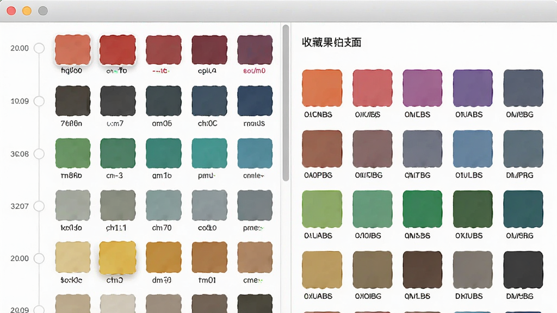Pick the gray swatch labeled DKIUBS
This screenshot has width=557, height=313.
pyautogui.click(x=473, y=270)
